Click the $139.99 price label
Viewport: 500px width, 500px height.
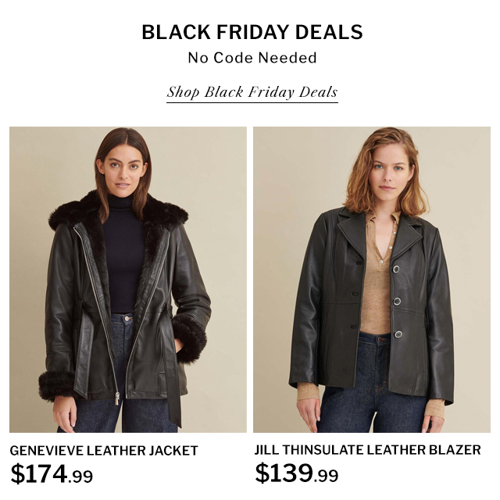point(297,473)
